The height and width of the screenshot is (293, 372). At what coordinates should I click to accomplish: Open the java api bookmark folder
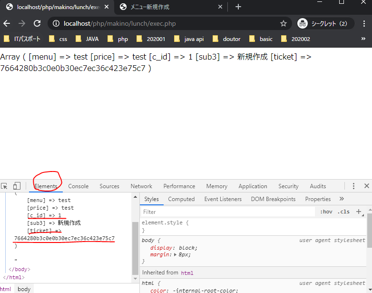tap(189, 39)
